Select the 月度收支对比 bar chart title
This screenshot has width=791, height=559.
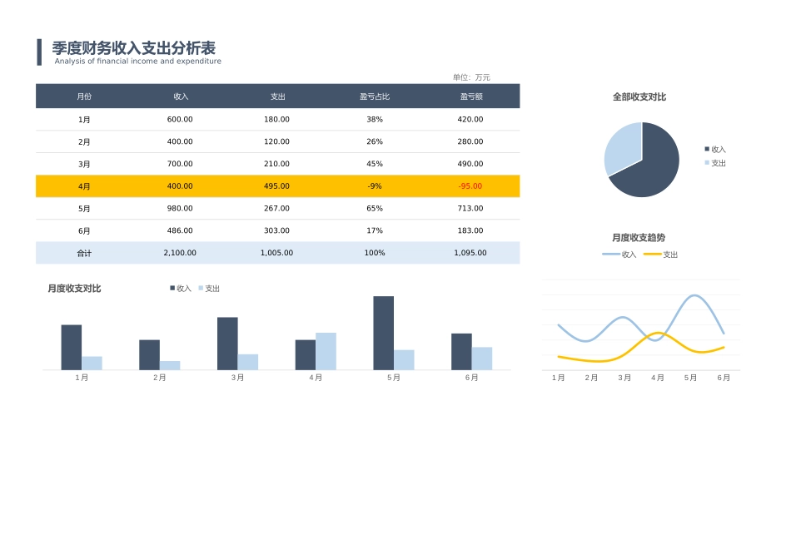pos(74,289)
